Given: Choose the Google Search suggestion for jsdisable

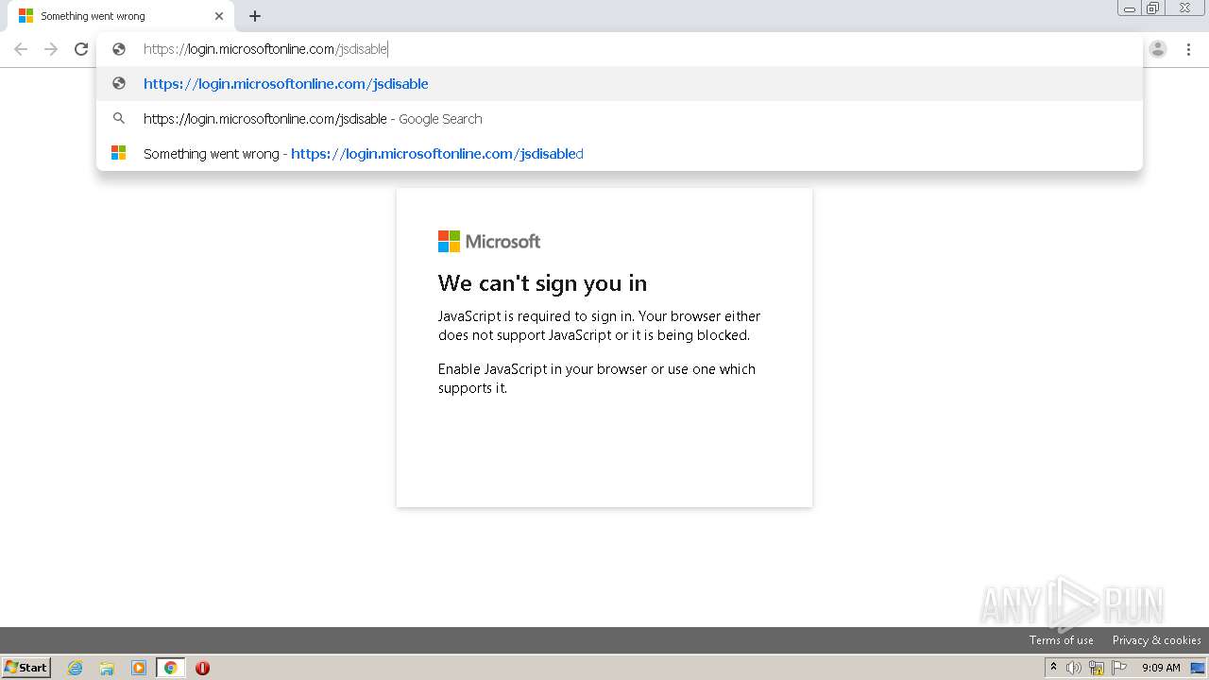Looking at the screenshot, I should pyautogui.click(x=619, y=119).
